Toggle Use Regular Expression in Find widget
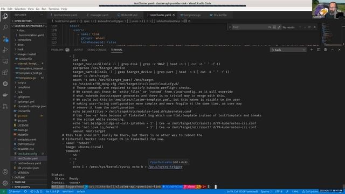The width and height of the screenshot is (345, 194). (279, 27)
